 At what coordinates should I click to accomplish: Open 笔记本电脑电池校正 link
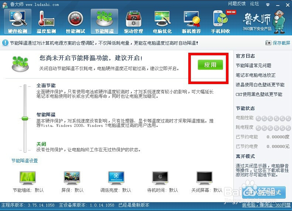(x=255, y=75)
